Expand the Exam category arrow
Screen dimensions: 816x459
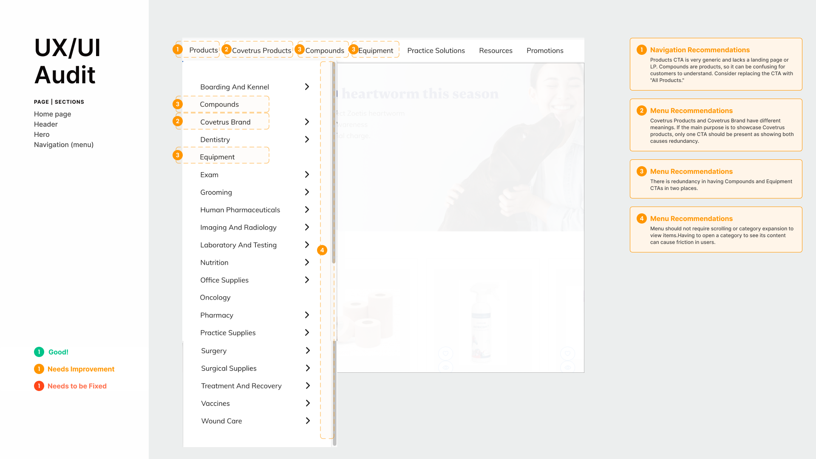(x=307, y=175)
